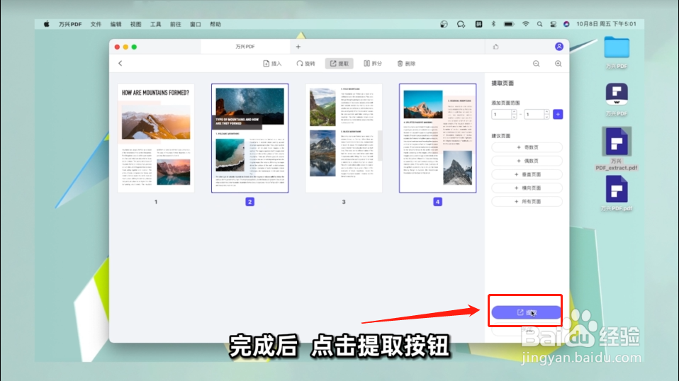The width and height of the screenshot is (679, 381).
Task: Add page range with blue plus button
Action: click(558, 115)
